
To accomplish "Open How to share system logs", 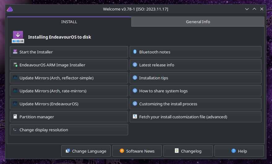I will point(196,91).
